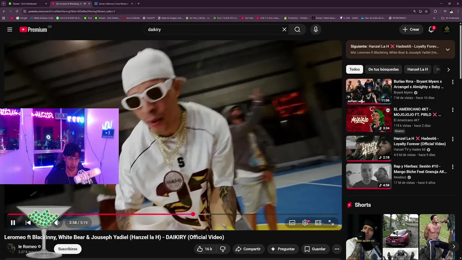This screenshot has width=462, height=260.
Task: Click the browser address bar URL
Action: tap(71, 11)
